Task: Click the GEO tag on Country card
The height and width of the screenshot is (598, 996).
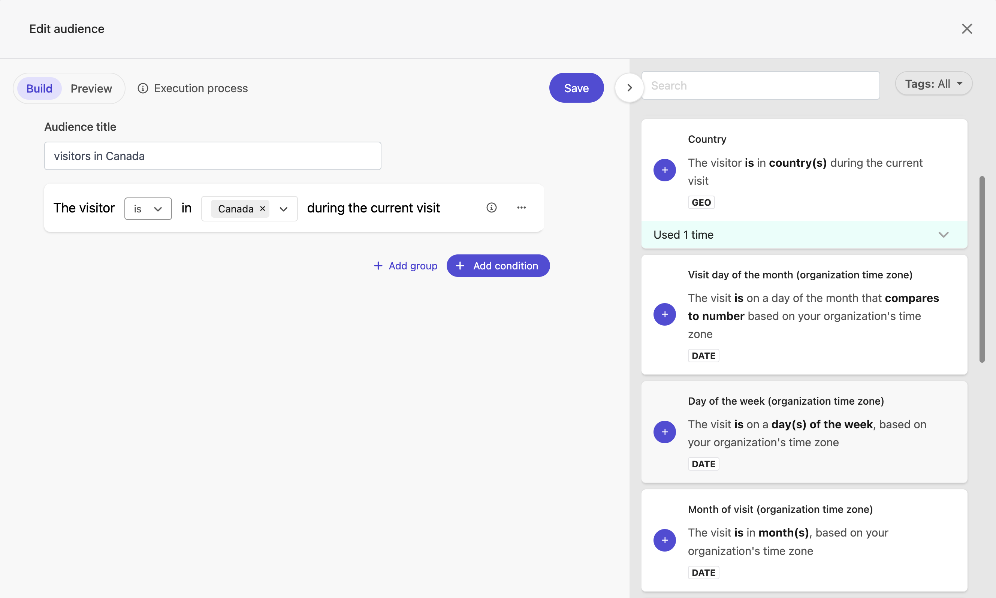Action: click(701, 202)
